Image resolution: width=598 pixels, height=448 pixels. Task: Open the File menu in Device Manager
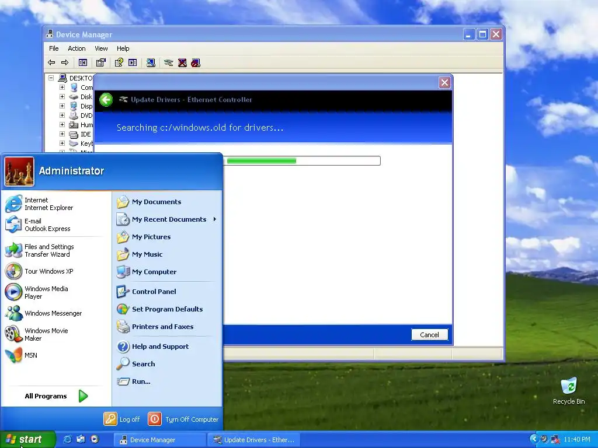pyautogui.click(x=54, y=48)
